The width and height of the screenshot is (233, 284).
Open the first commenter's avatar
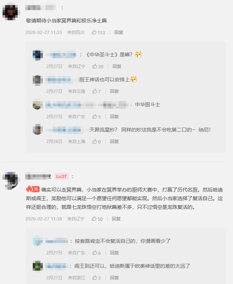(x=11, y=12)
